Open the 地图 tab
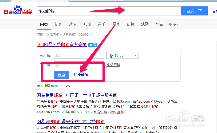The height and width of the screenshot is (133, 217). coord(145,25)
